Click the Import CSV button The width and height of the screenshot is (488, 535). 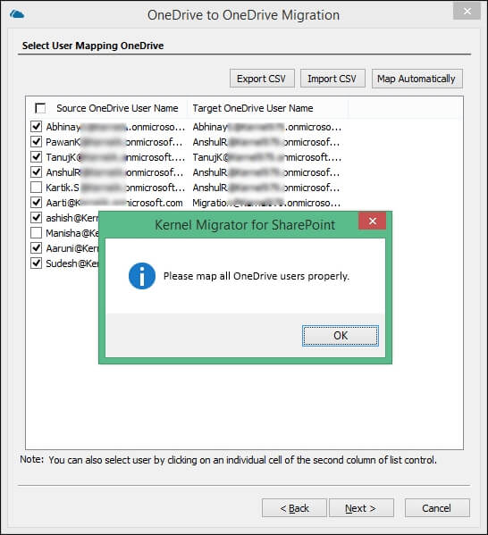point(332,79)
